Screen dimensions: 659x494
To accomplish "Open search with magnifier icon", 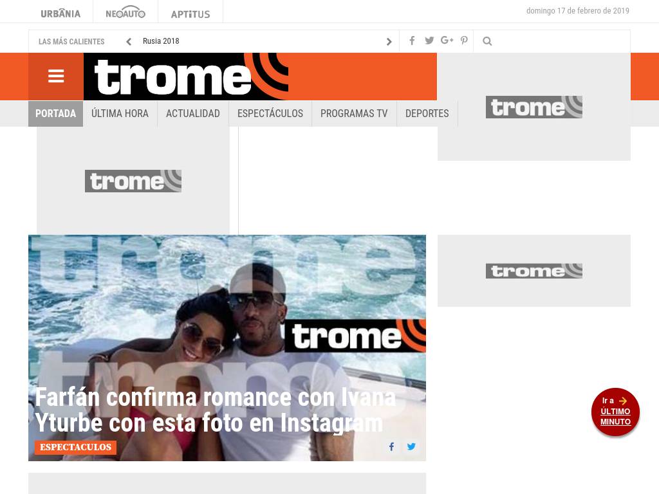I will coord(487,41).
